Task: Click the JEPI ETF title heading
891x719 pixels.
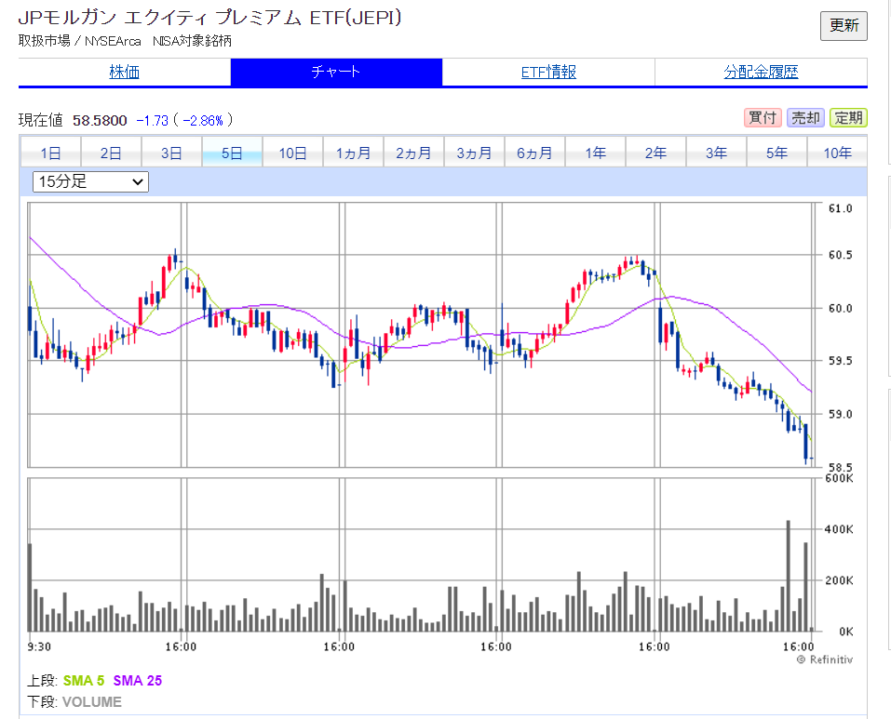Action: click(210, 19)
